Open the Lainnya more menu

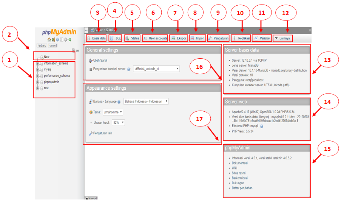pos(283,38)
